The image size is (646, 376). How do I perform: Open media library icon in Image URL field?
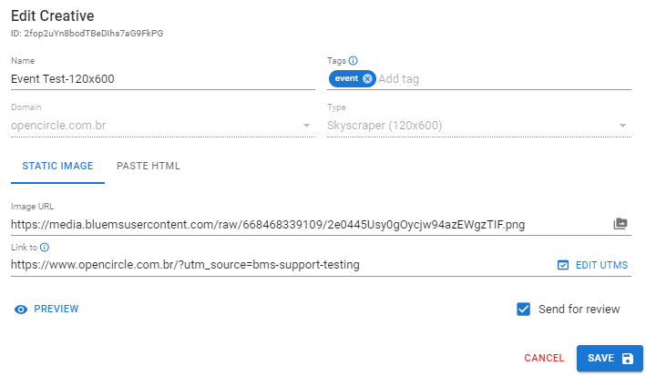pos(620,224)
